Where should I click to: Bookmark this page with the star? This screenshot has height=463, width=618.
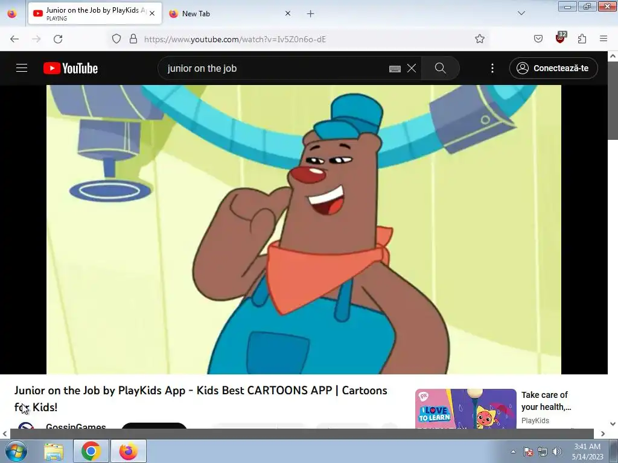[x=480, y=39]
